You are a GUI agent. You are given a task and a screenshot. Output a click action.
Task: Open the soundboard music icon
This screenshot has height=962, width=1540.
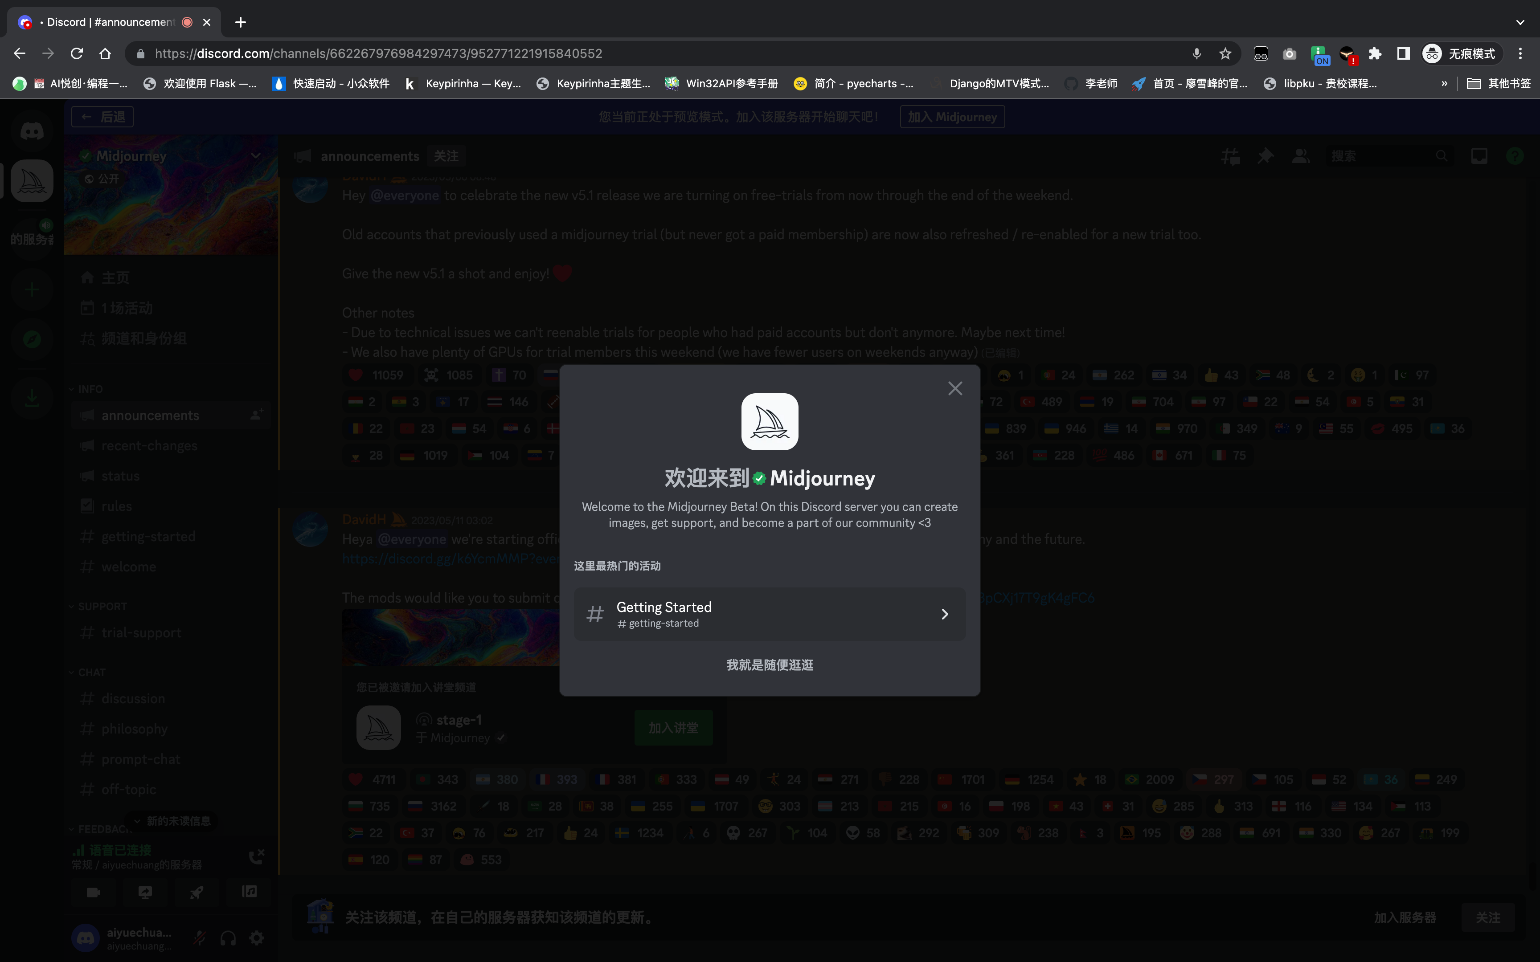(250, 892)
